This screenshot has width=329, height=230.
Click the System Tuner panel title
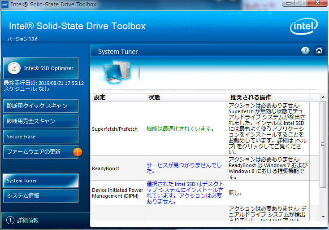(x=118, y=52)
